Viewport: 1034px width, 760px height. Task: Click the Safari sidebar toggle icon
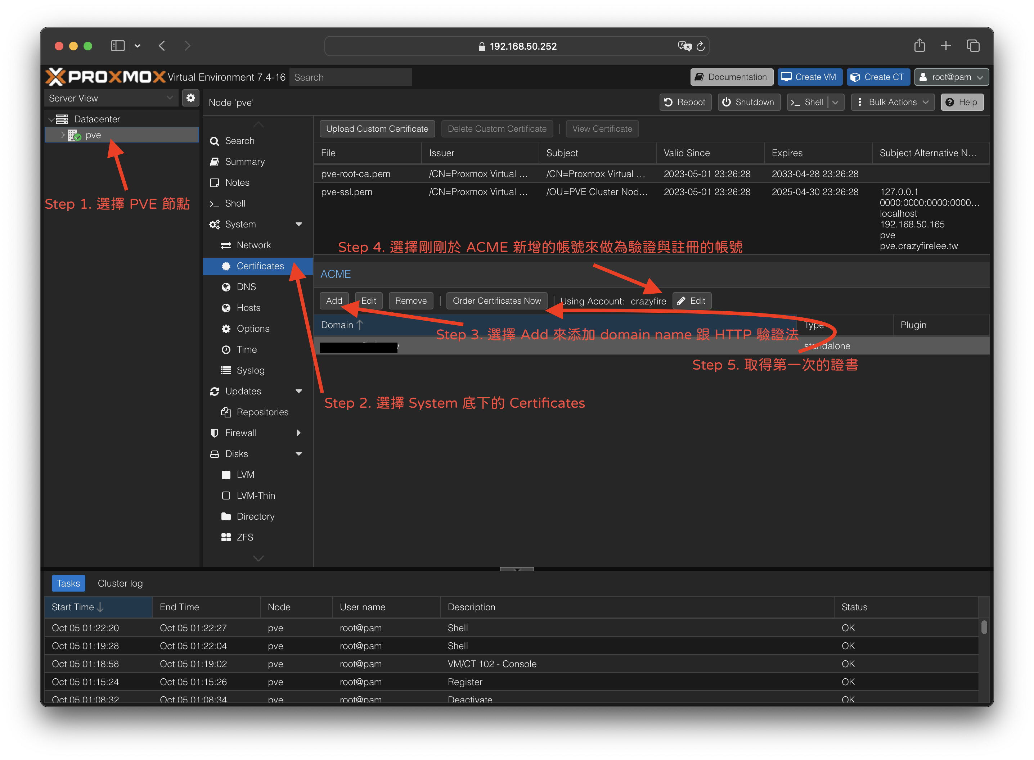click(118, 46)
